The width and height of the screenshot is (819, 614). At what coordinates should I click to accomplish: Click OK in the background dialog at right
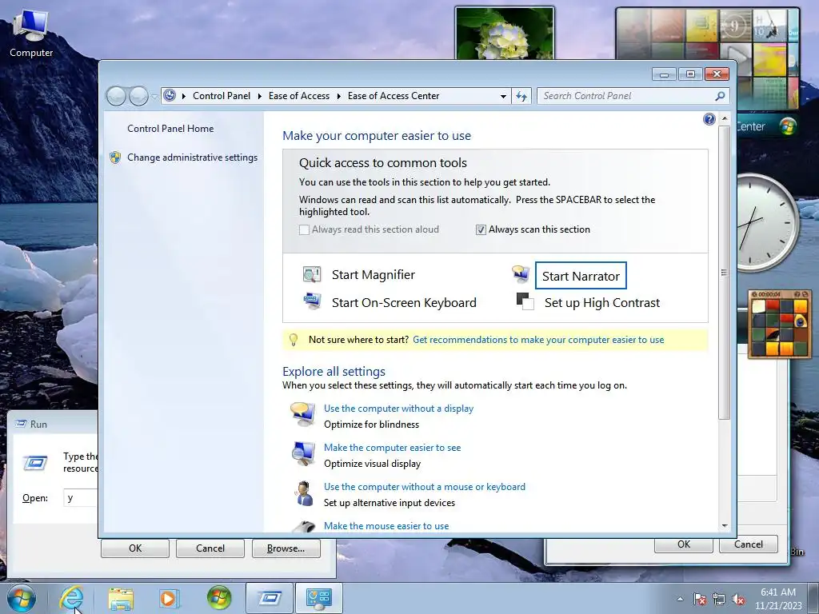(x=684, y=544)
